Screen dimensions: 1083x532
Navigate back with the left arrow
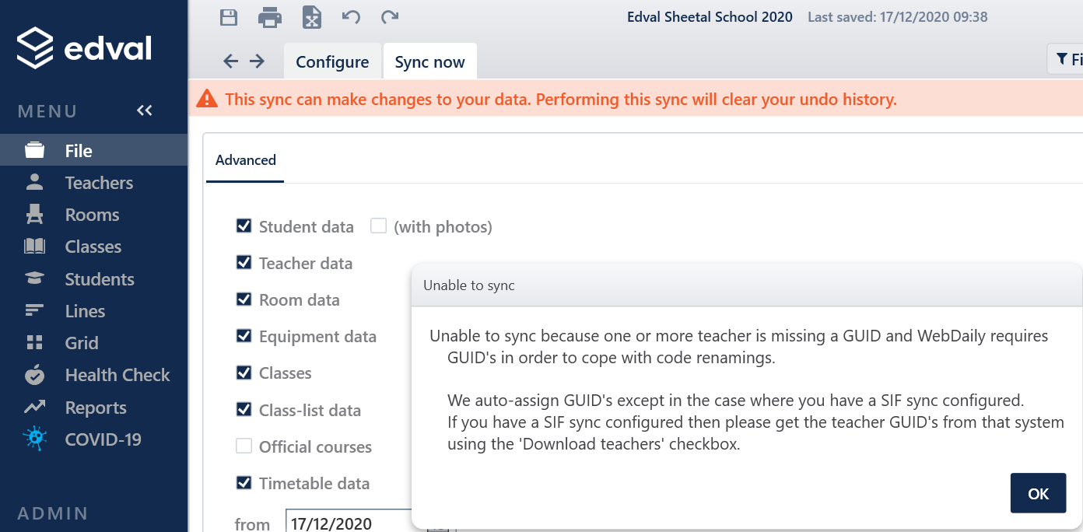tap(230, 61)
